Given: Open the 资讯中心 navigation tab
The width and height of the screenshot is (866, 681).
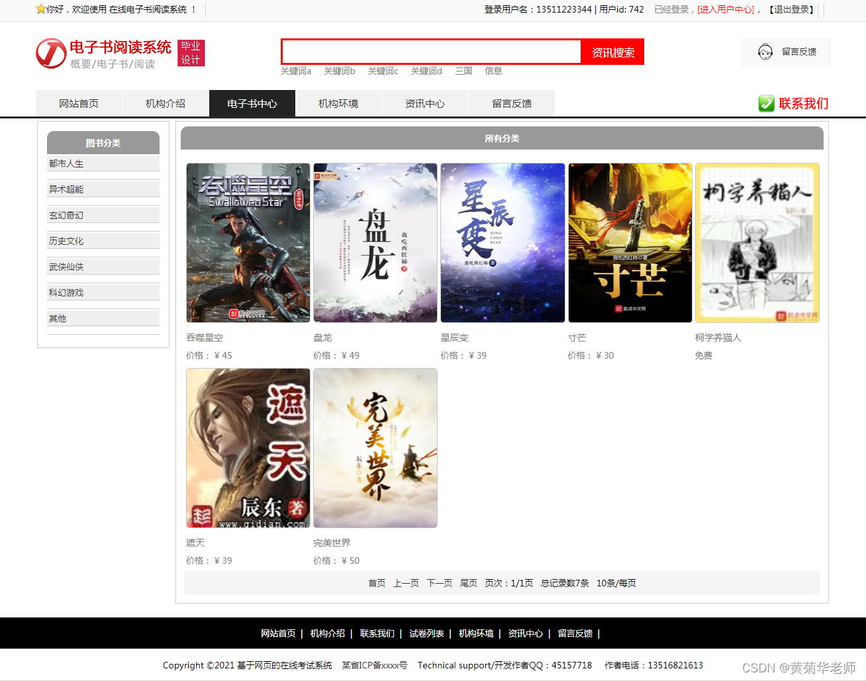Looking at the screenshot, I should 425,104.
